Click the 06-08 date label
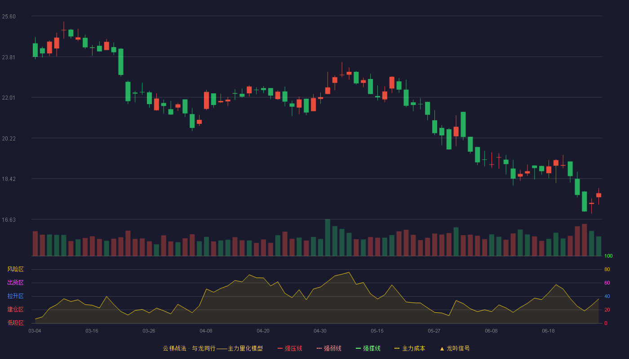The image size is (629, 359). [x=491, y=331]
